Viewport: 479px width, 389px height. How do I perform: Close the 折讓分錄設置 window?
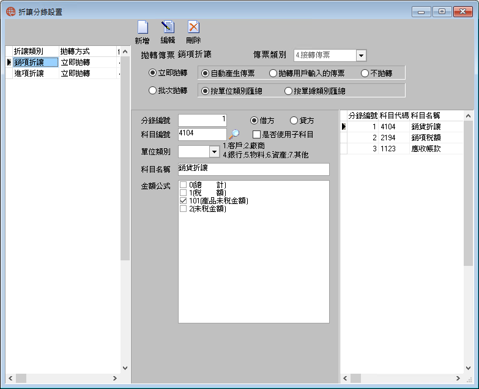463,12
